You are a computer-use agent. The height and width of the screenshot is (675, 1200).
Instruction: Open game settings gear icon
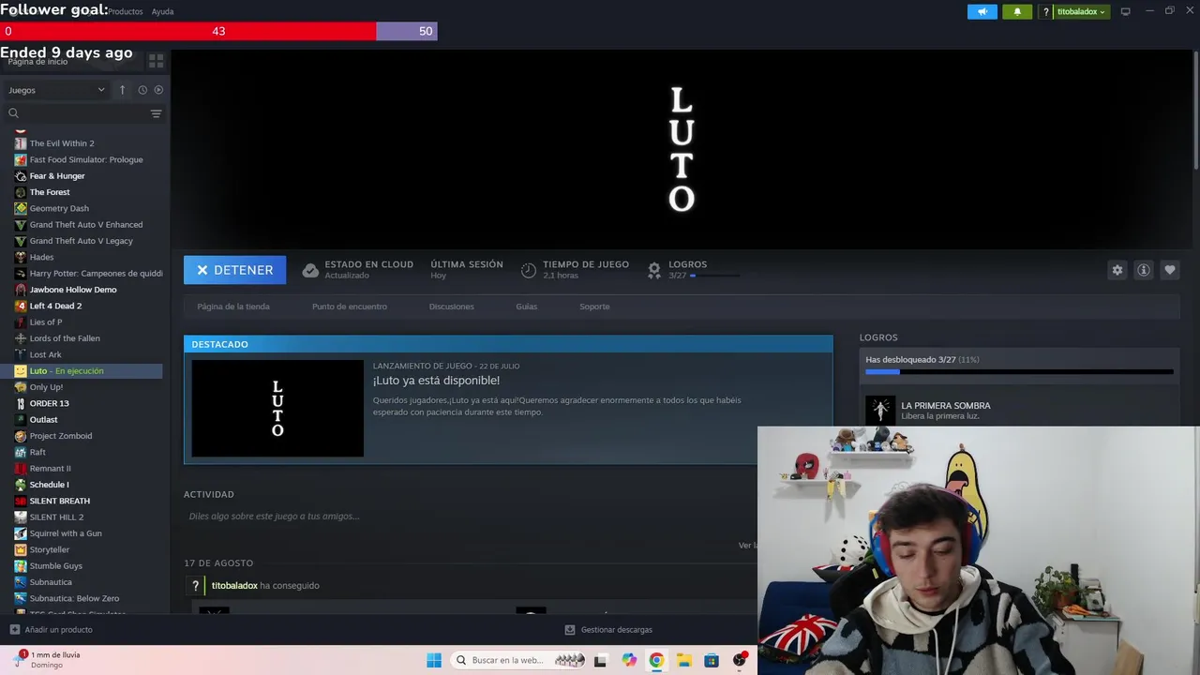1117,270
